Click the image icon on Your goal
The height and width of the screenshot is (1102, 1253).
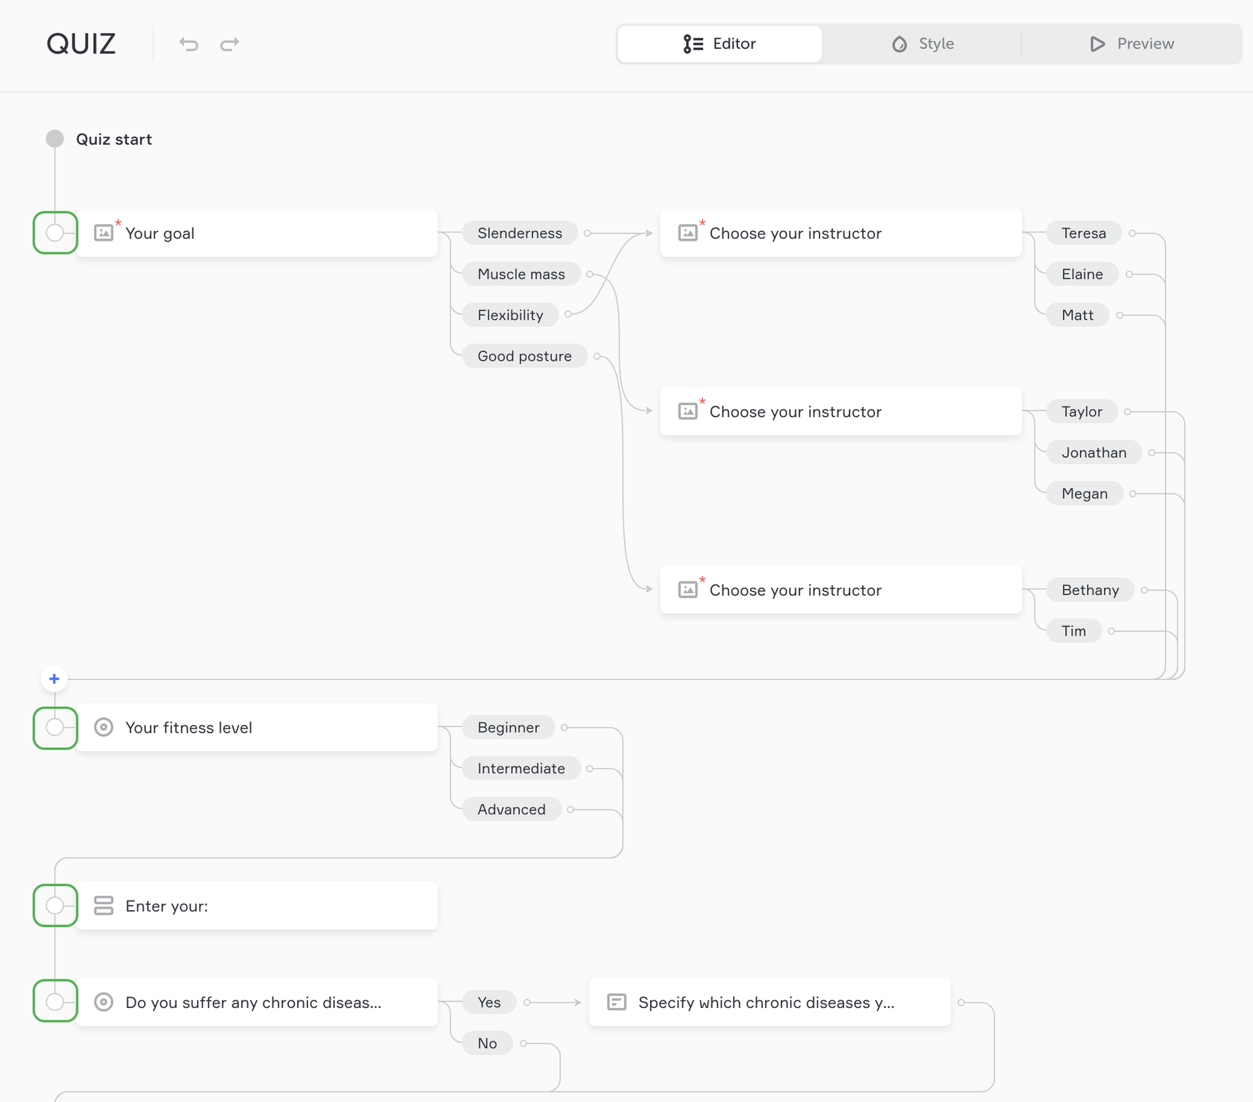[104, 233]
